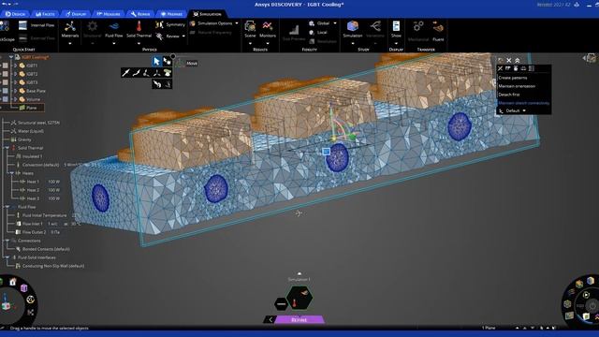Switch to the Facets tab
Screen dimensions: 599x337
point(45,14)
